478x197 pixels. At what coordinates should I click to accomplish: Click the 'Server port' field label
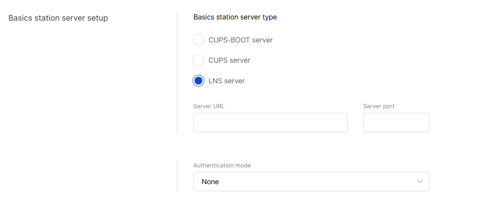click(379, 106)
